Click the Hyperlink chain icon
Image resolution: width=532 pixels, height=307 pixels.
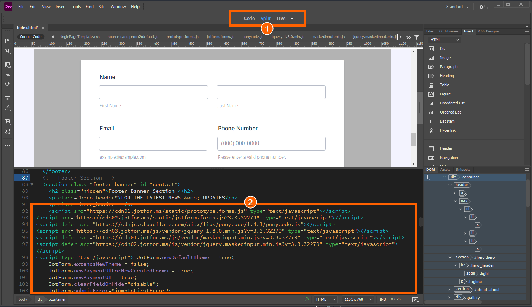pyautogui.click(x=431, y=131)
